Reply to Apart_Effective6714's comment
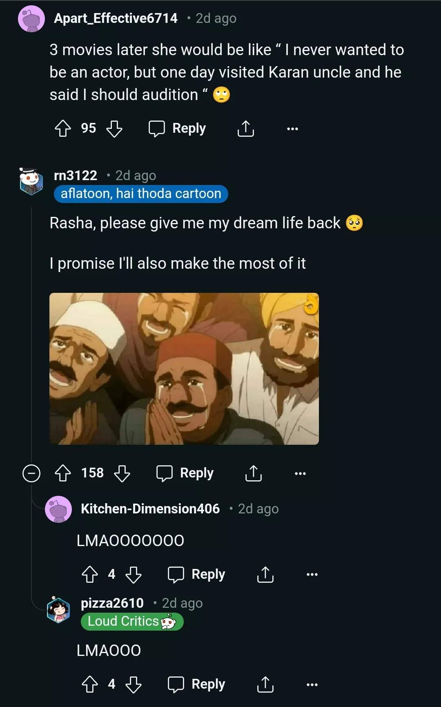The image size is (441, 707). 177,128
